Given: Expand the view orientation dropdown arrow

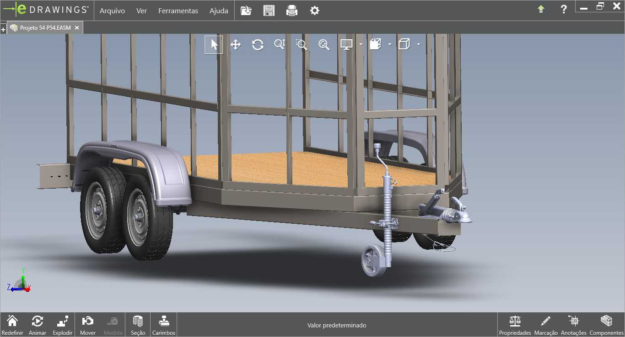Looking at the screenshot, I should point(419,44).
